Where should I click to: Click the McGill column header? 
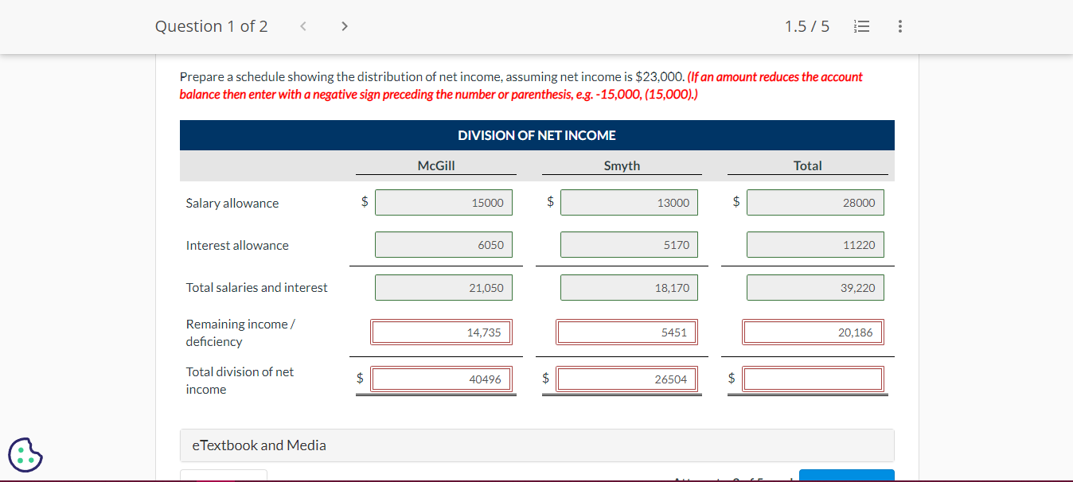tap(436, 165)
